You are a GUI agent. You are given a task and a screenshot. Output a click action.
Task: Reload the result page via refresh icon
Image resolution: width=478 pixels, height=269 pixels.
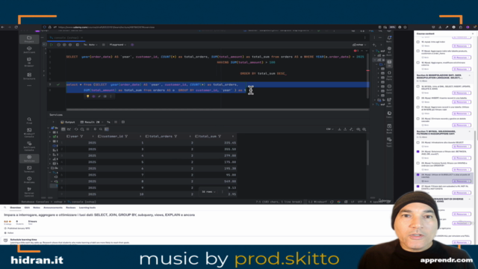click(x=76, y=129)
